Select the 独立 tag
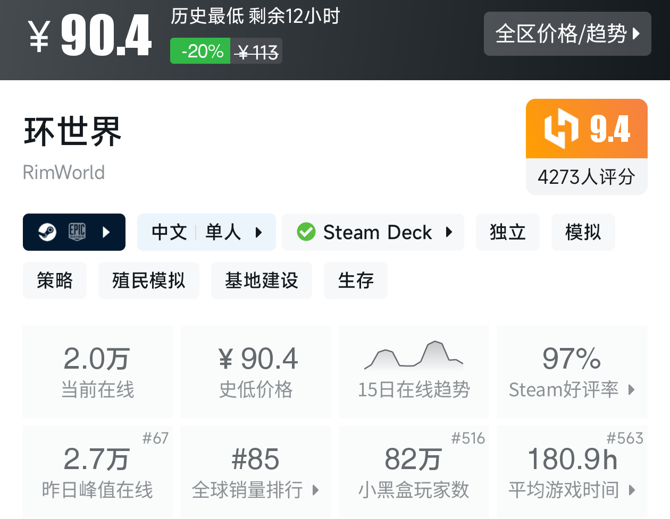The image size is (670, 519). click(x=508, y=232)
